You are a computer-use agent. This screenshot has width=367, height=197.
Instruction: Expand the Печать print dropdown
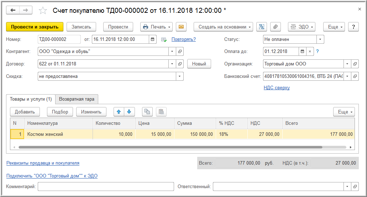pos(156,27)
